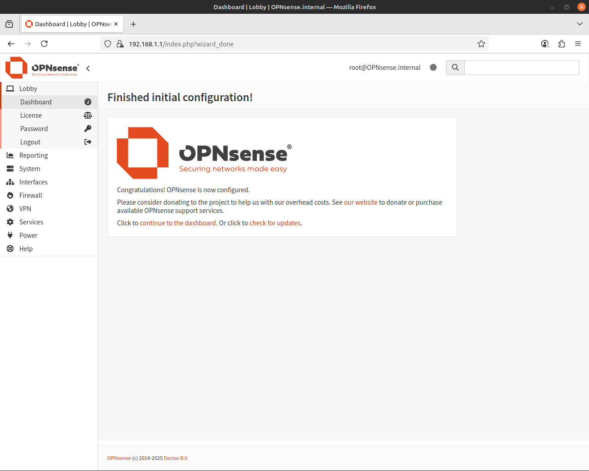Focus the OPNsense search input field
The height and width of the screenshot is (471, 589).
coord(521,68)
